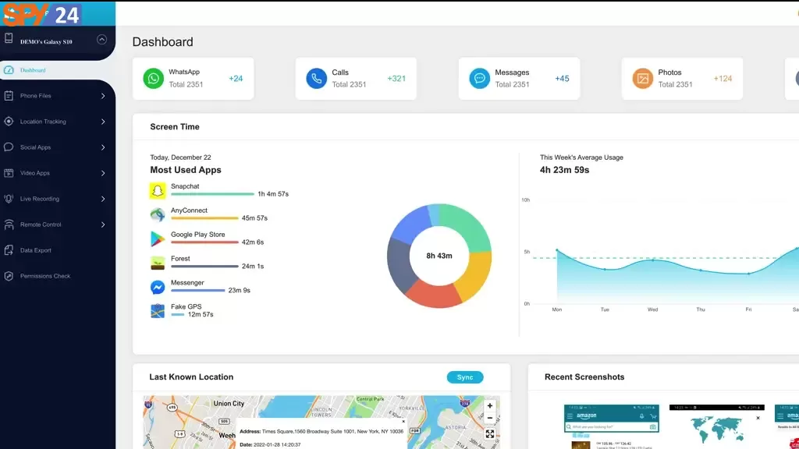Click the Snapchat app icon

pyautogui.click(x=158, y=190)
